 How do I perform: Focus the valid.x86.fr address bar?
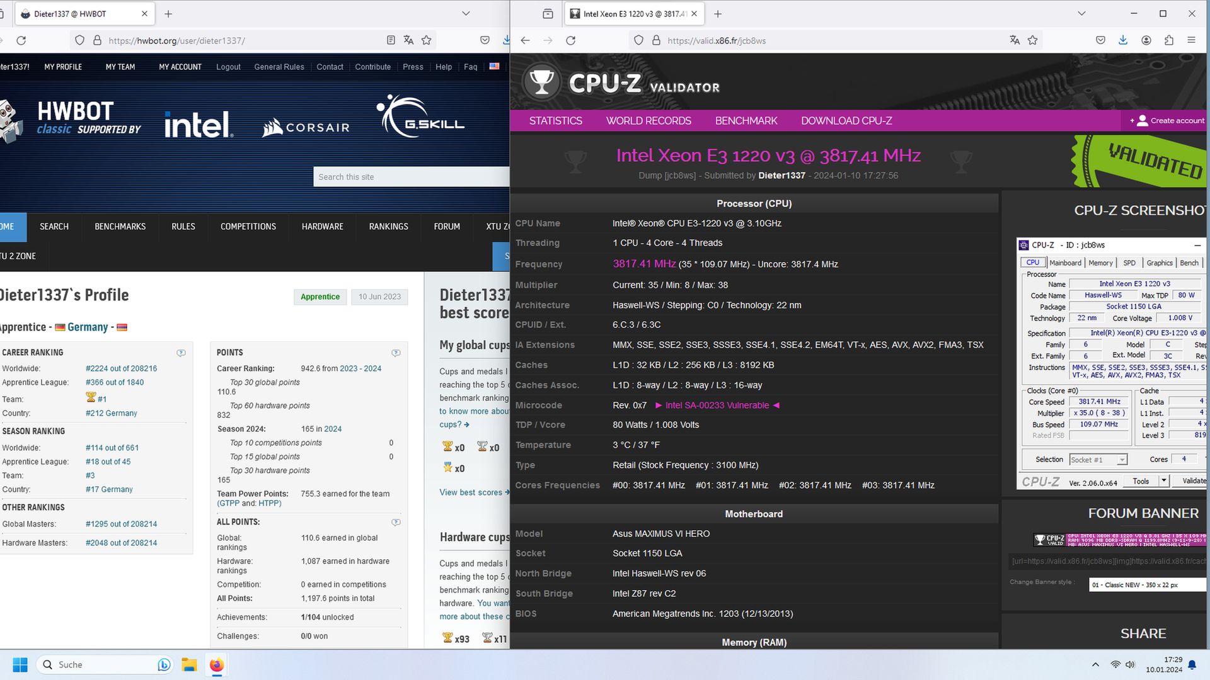[x=835, y=40]
